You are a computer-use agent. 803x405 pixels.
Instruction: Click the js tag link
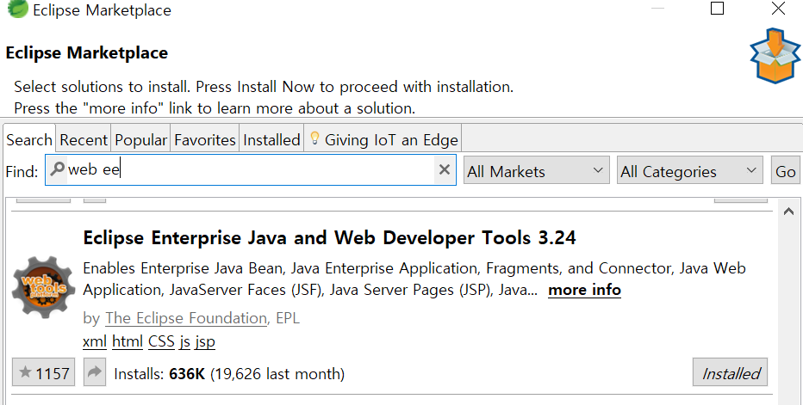pyautogui.click(x=185, y=341)
